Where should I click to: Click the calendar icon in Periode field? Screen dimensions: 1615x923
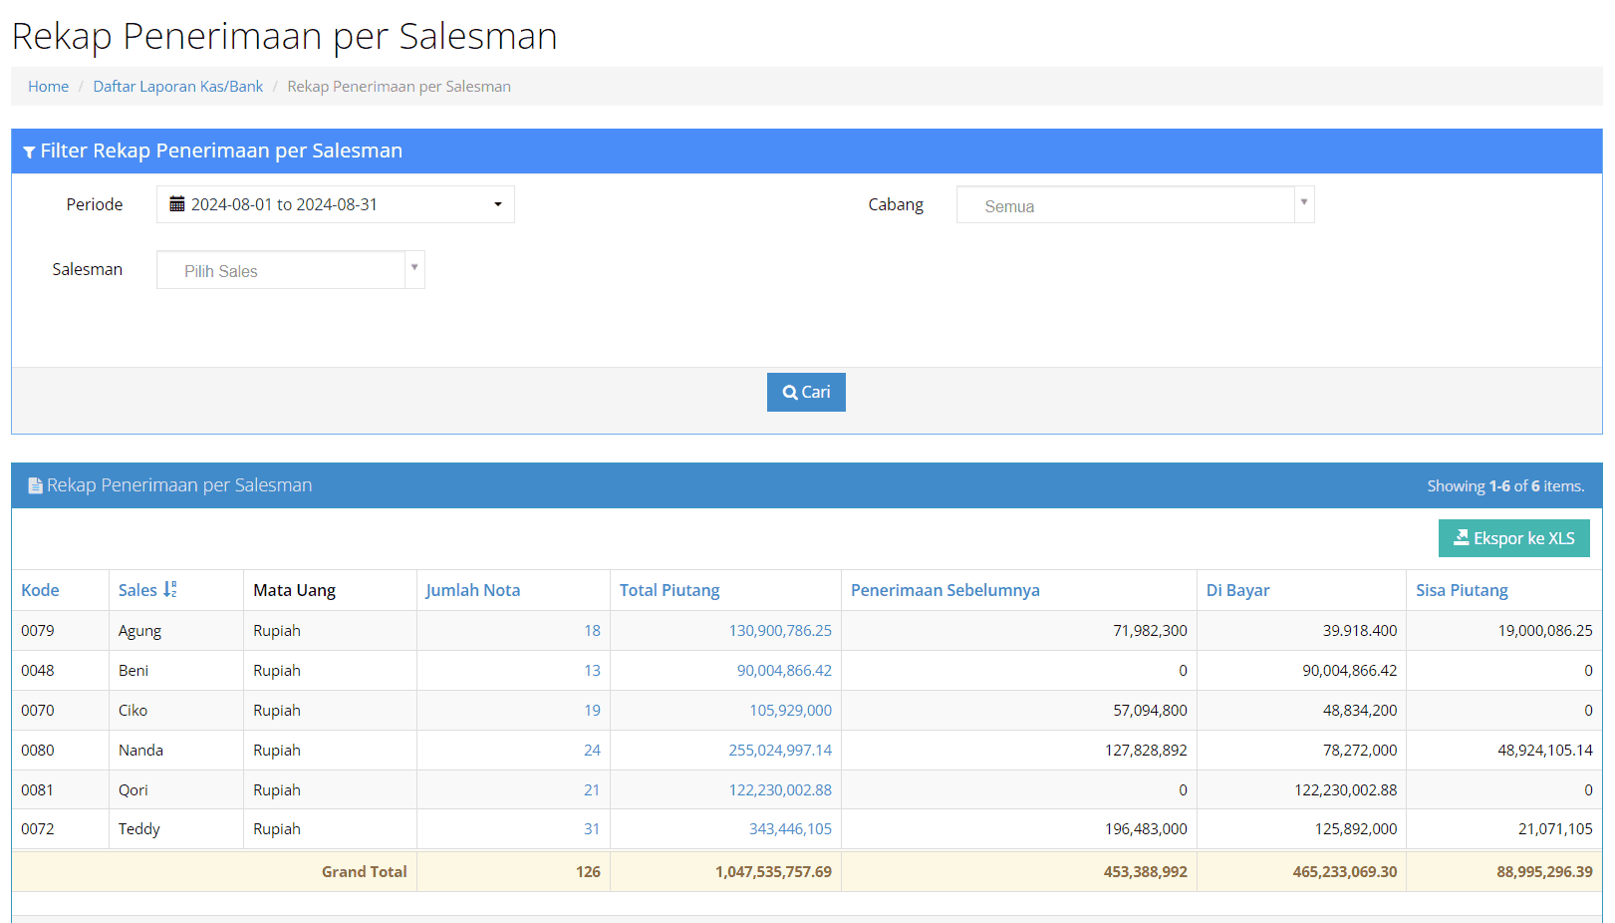click(x=177, y=204)
